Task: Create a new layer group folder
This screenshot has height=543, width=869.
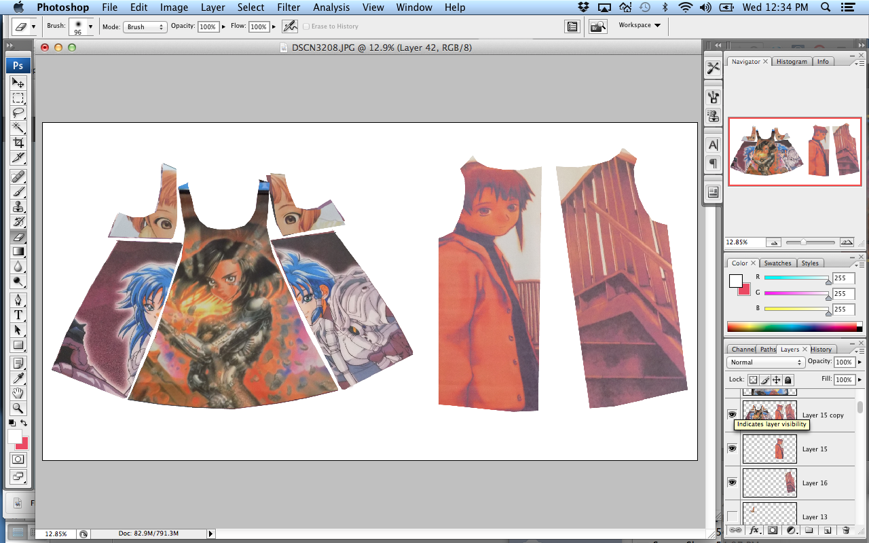Action: 809,530
